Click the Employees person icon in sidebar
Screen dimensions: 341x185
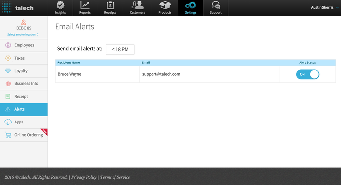(8, 45)
